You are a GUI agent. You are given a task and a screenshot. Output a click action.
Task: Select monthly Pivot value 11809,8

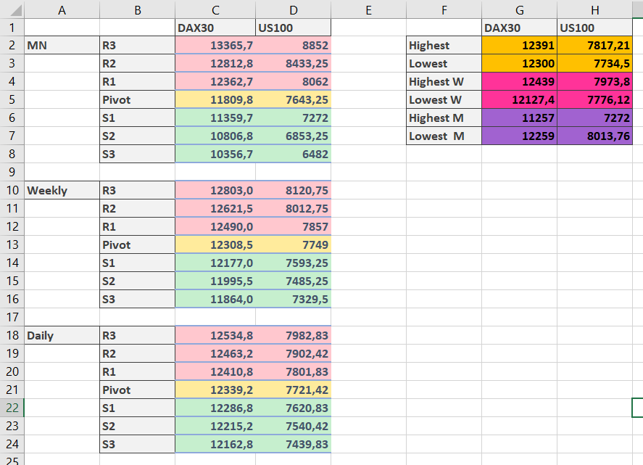[x=215, y=99]
